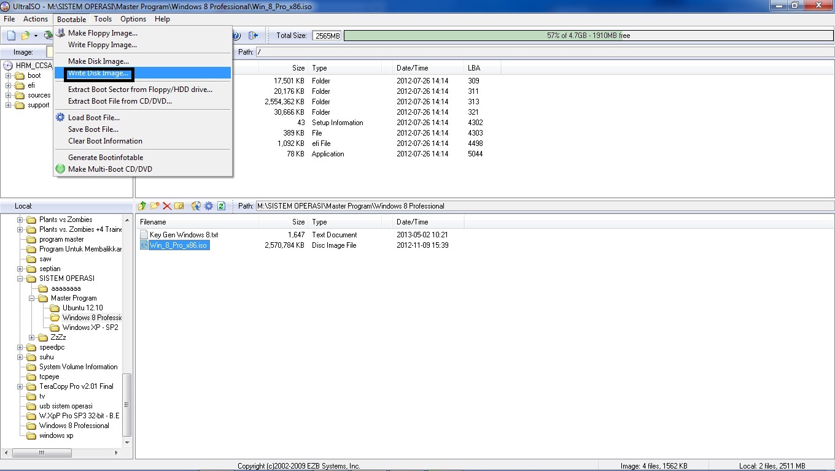
Task: Click the Exit door icon in toolbar
Action: (x=253, y=36)
